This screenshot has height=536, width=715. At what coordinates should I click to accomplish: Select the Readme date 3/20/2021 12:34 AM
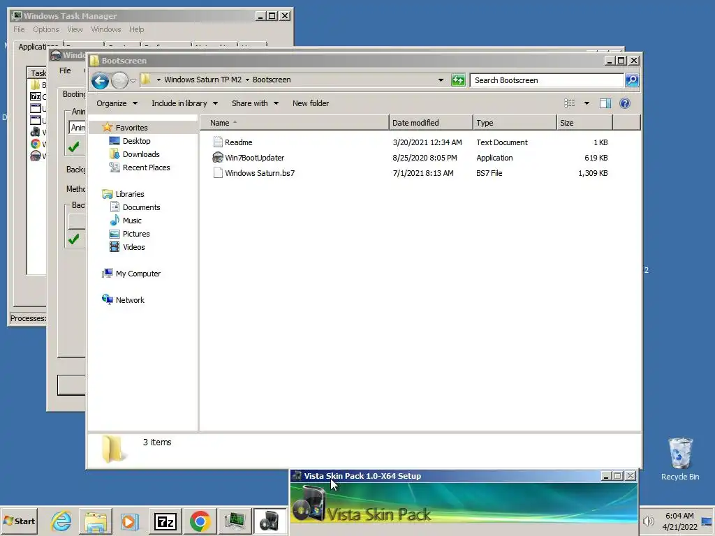[427, 142]
